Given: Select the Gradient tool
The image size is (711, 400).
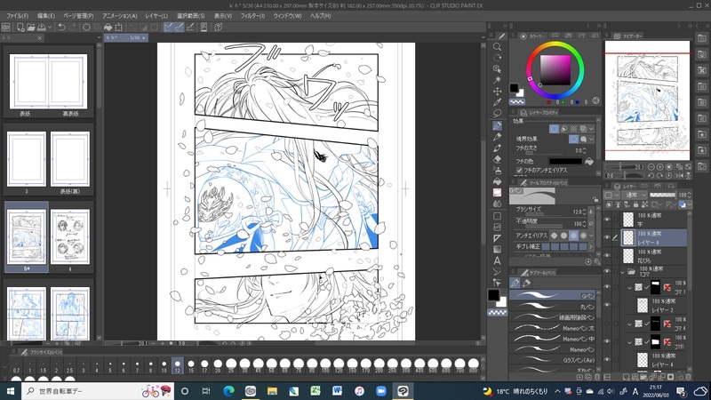Looking at the screenshot, I should coord(497,250).
